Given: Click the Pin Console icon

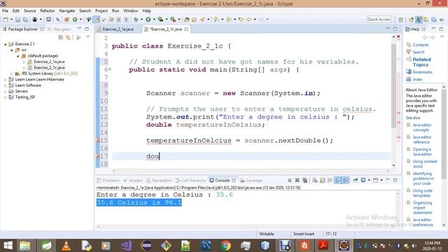Looking at the screenshot, I should (x=355, y=181).
